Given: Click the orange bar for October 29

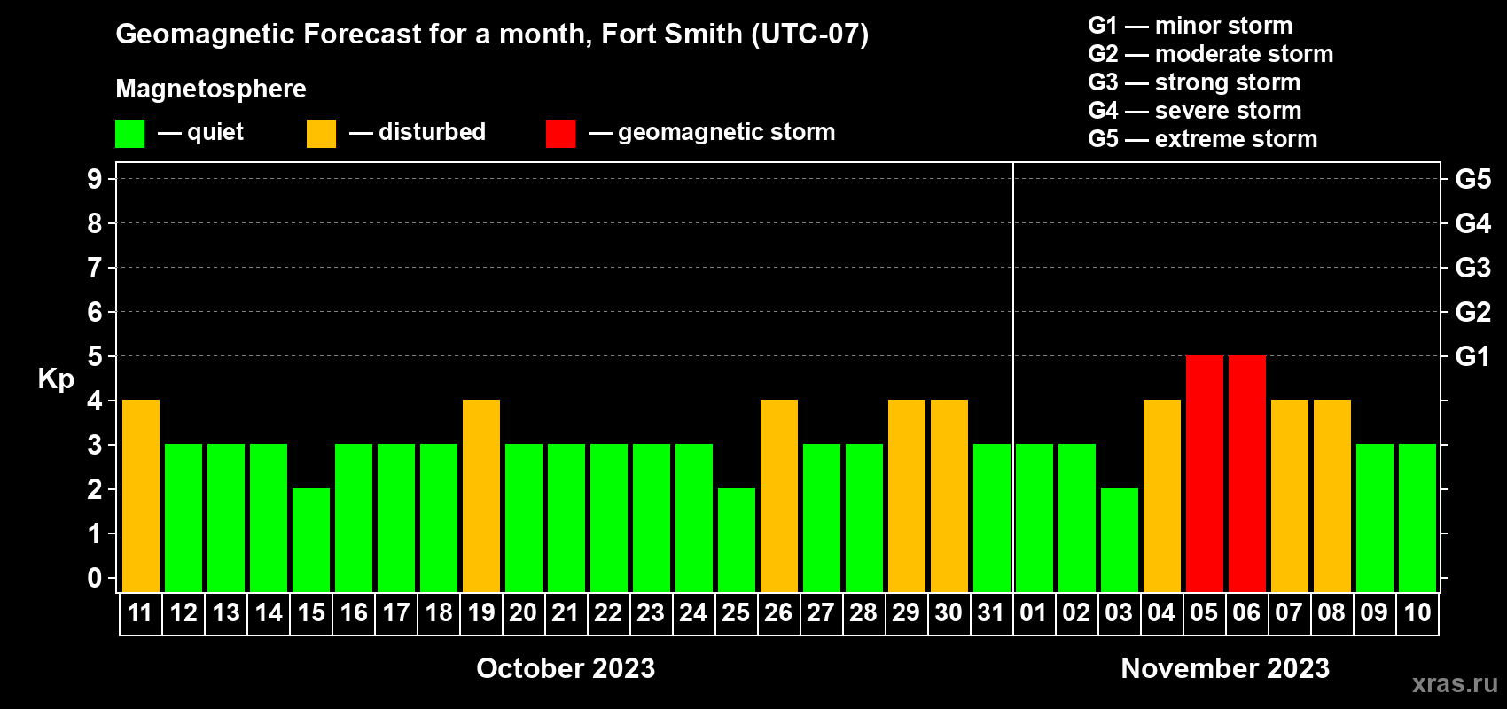Looking at the screenshot, I should point(907,495).
